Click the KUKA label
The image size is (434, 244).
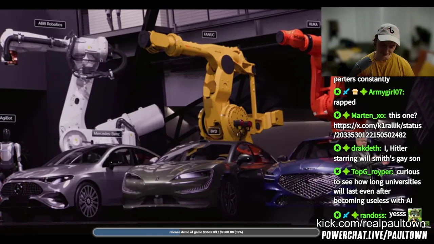[x=313, y=24]
